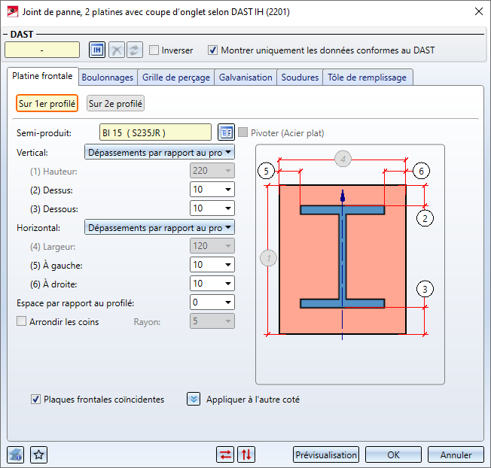Select the Sur 2e profilé button
The image size is (491, 468).
[115, 104]
